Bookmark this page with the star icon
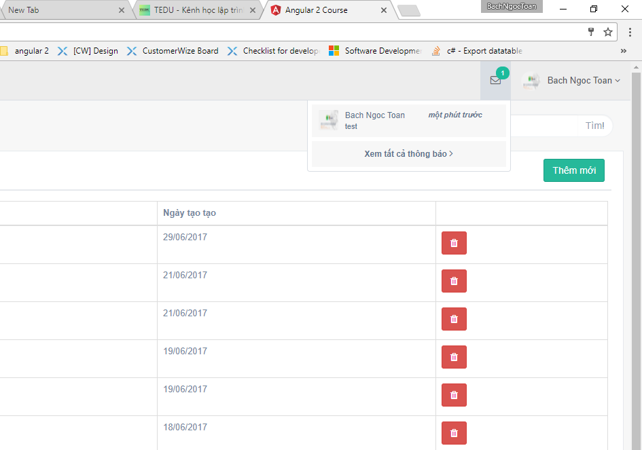The height and width of the screenshot is (450, 642). coord(608,32)
